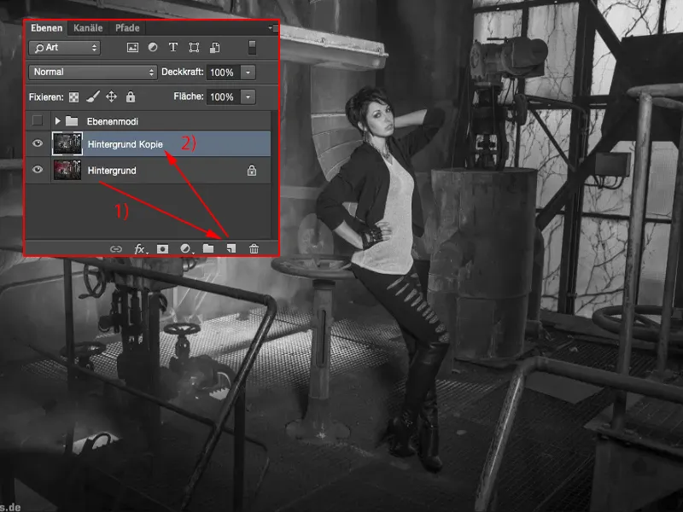The image size is (683, 512).
Task: Create a new layer icon
Action: [x=231, y=248]
